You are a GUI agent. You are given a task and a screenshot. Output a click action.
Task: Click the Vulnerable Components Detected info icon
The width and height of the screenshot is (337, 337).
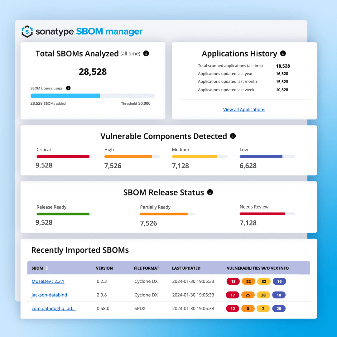click(x=233, y=136)
